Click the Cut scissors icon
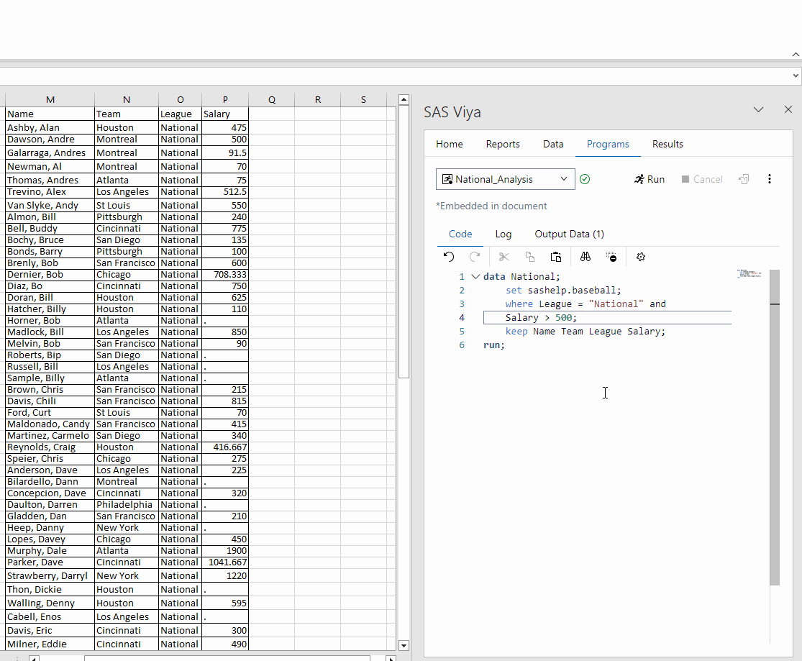 tap(503, 257)
